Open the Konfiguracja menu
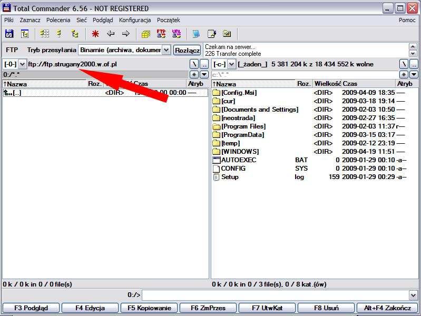 click(135, 20)
